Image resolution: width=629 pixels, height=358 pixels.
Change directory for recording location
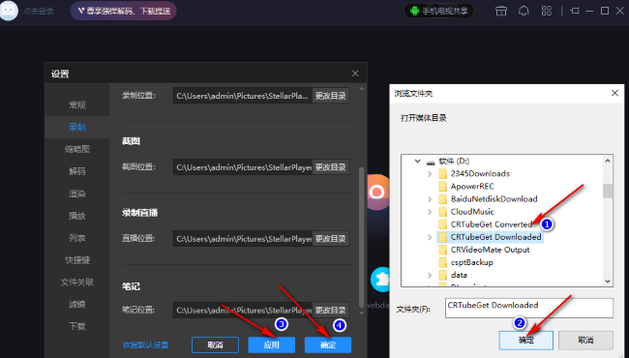click(x=331, y=96)
